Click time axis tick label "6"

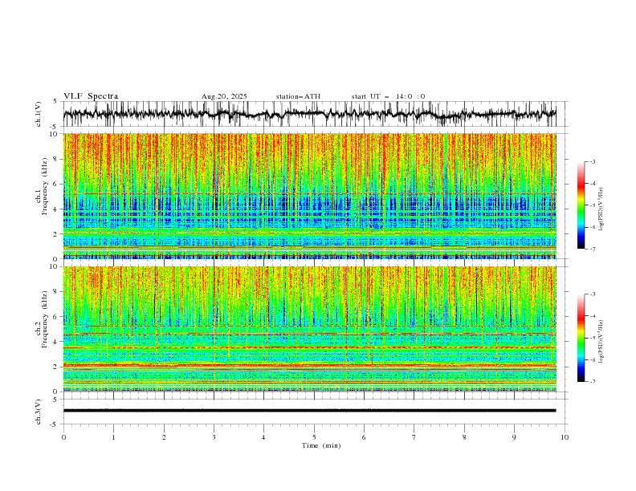(364, 437)
